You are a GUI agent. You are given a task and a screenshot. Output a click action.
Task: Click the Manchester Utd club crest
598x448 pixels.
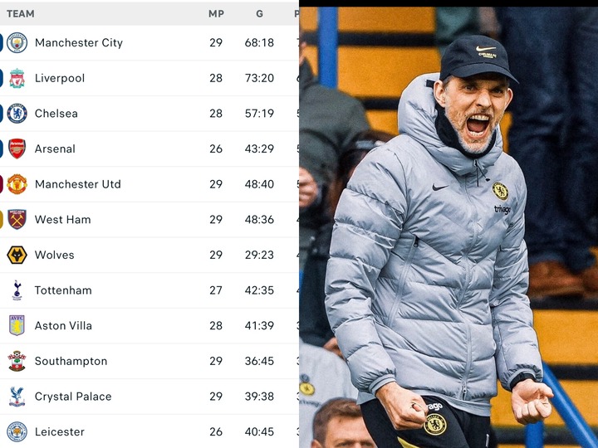(17, 184)
